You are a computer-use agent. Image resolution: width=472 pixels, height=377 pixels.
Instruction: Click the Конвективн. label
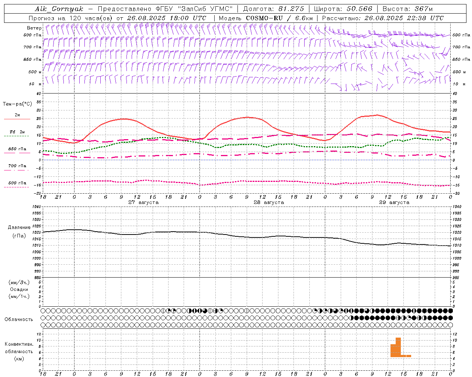point(19,344)
